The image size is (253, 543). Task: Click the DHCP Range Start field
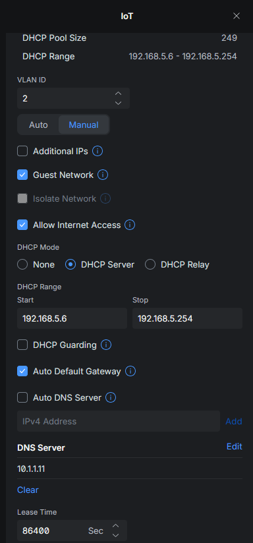pyautogui.click(x=72, y=318)
